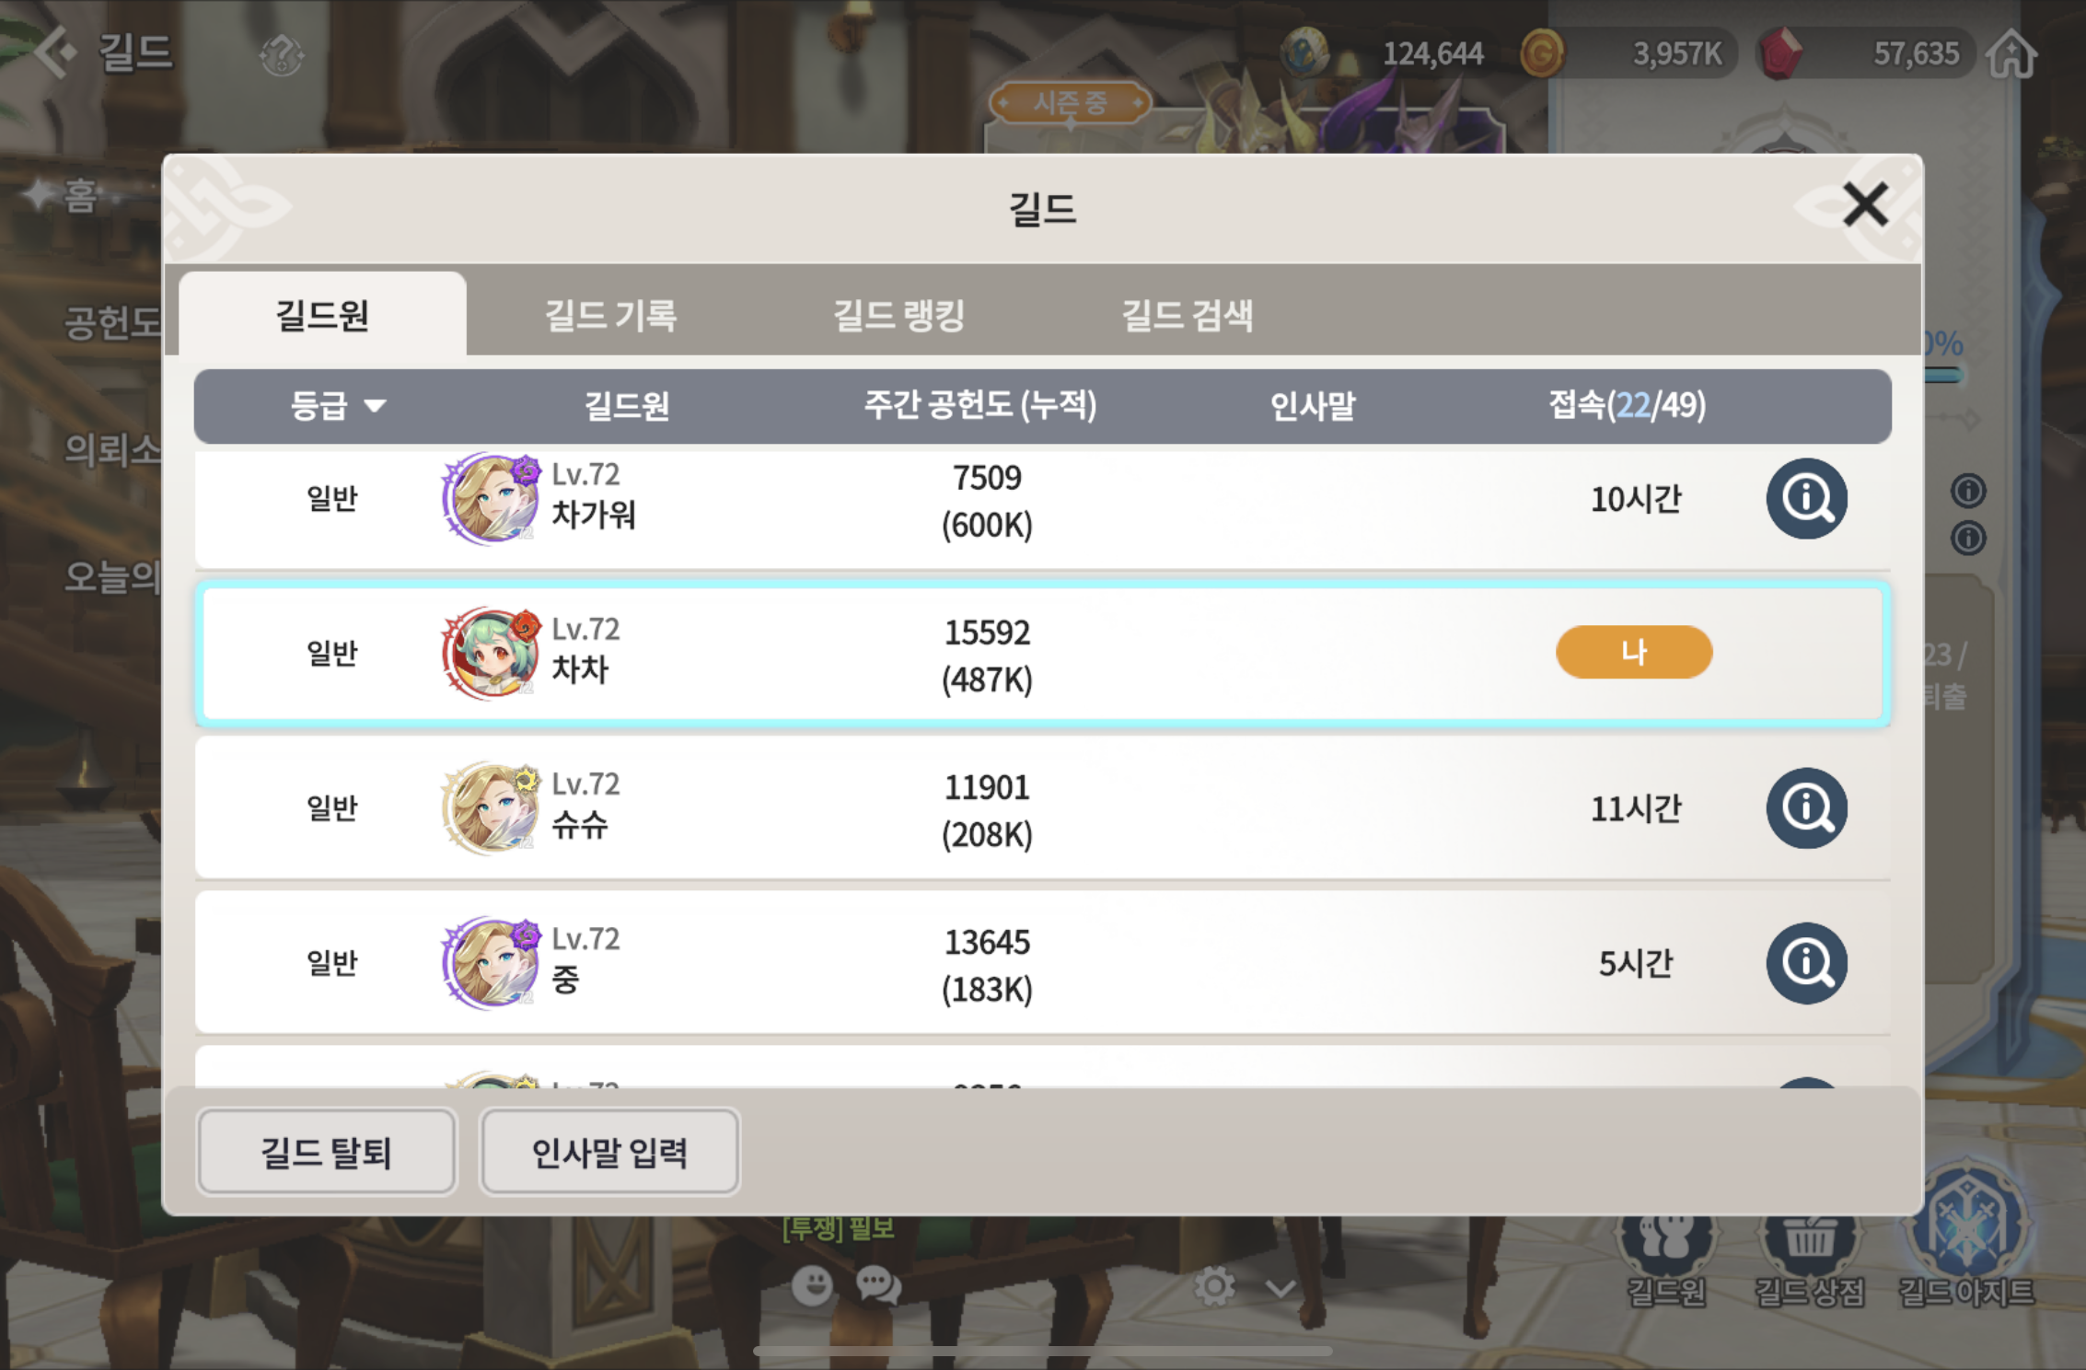
Task: Open the 길드 검색 tab
Action: [x=1187, y=315]
